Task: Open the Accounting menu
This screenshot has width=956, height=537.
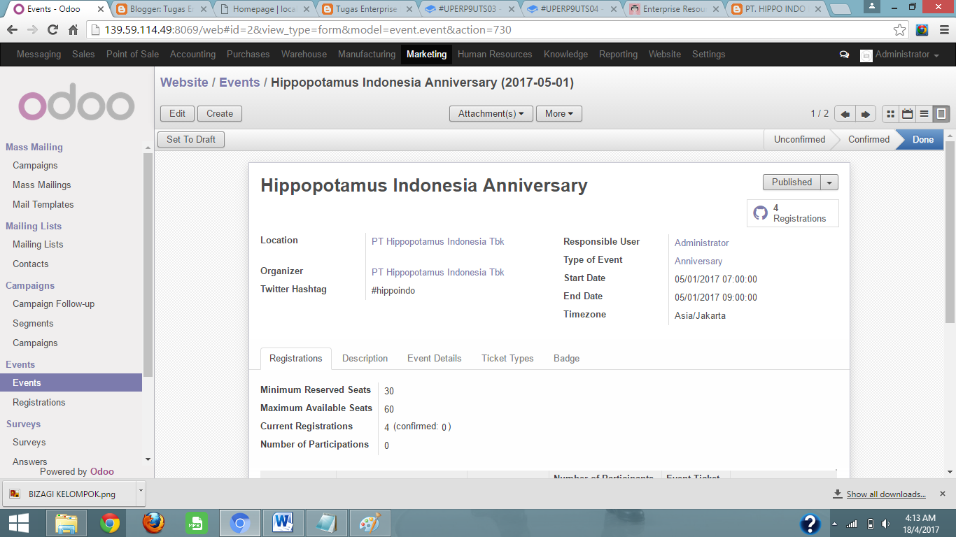Action: click(x=192, y=55)
